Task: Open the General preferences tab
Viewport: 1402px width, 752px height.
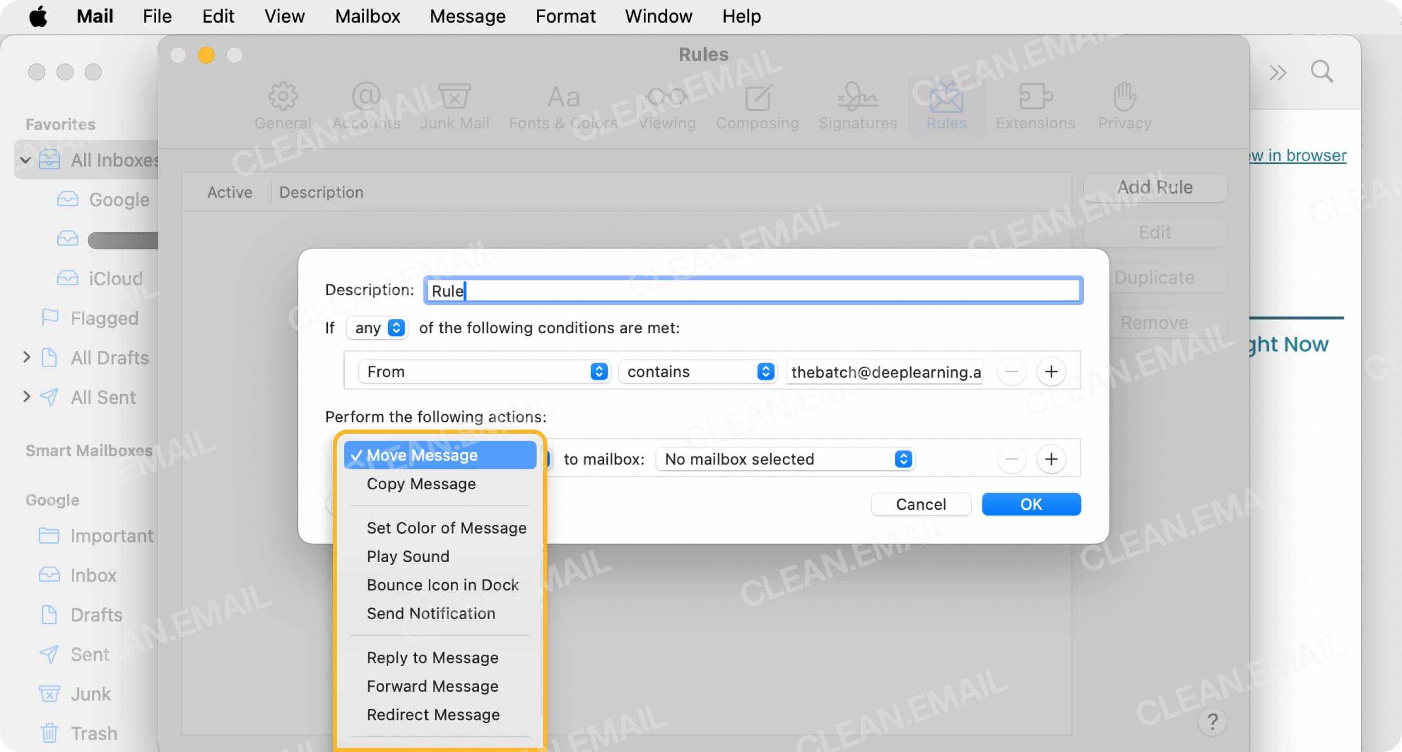Action: click(x=282, y=107)
